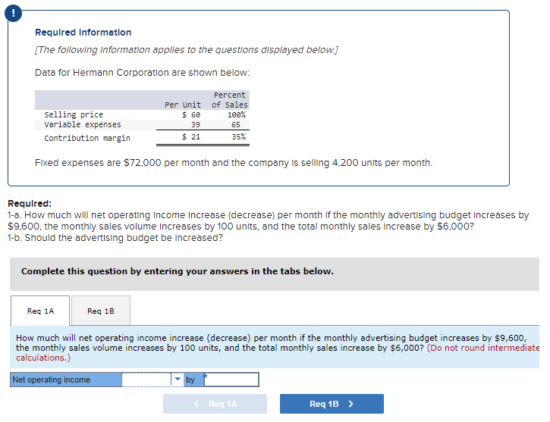Viewport: 550px width, 422px height.
Task: Select the 'Variable expenses' row label
Action: [x=83, y=125]
